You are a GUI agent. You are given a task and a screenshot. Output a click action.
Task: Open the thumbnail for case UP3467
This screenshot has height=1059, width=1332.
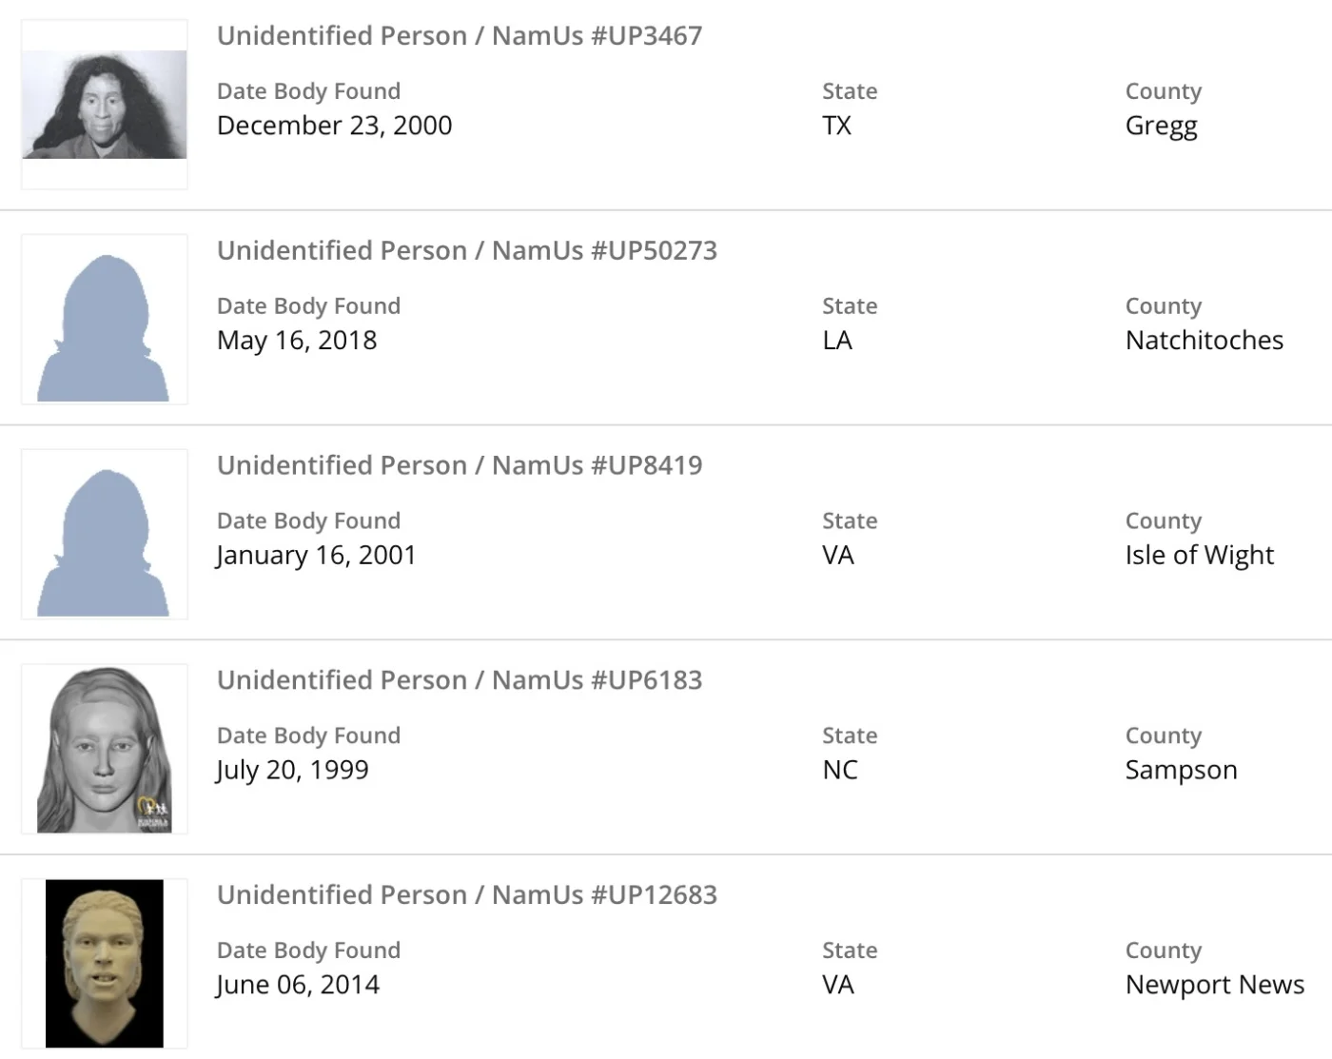105,105
